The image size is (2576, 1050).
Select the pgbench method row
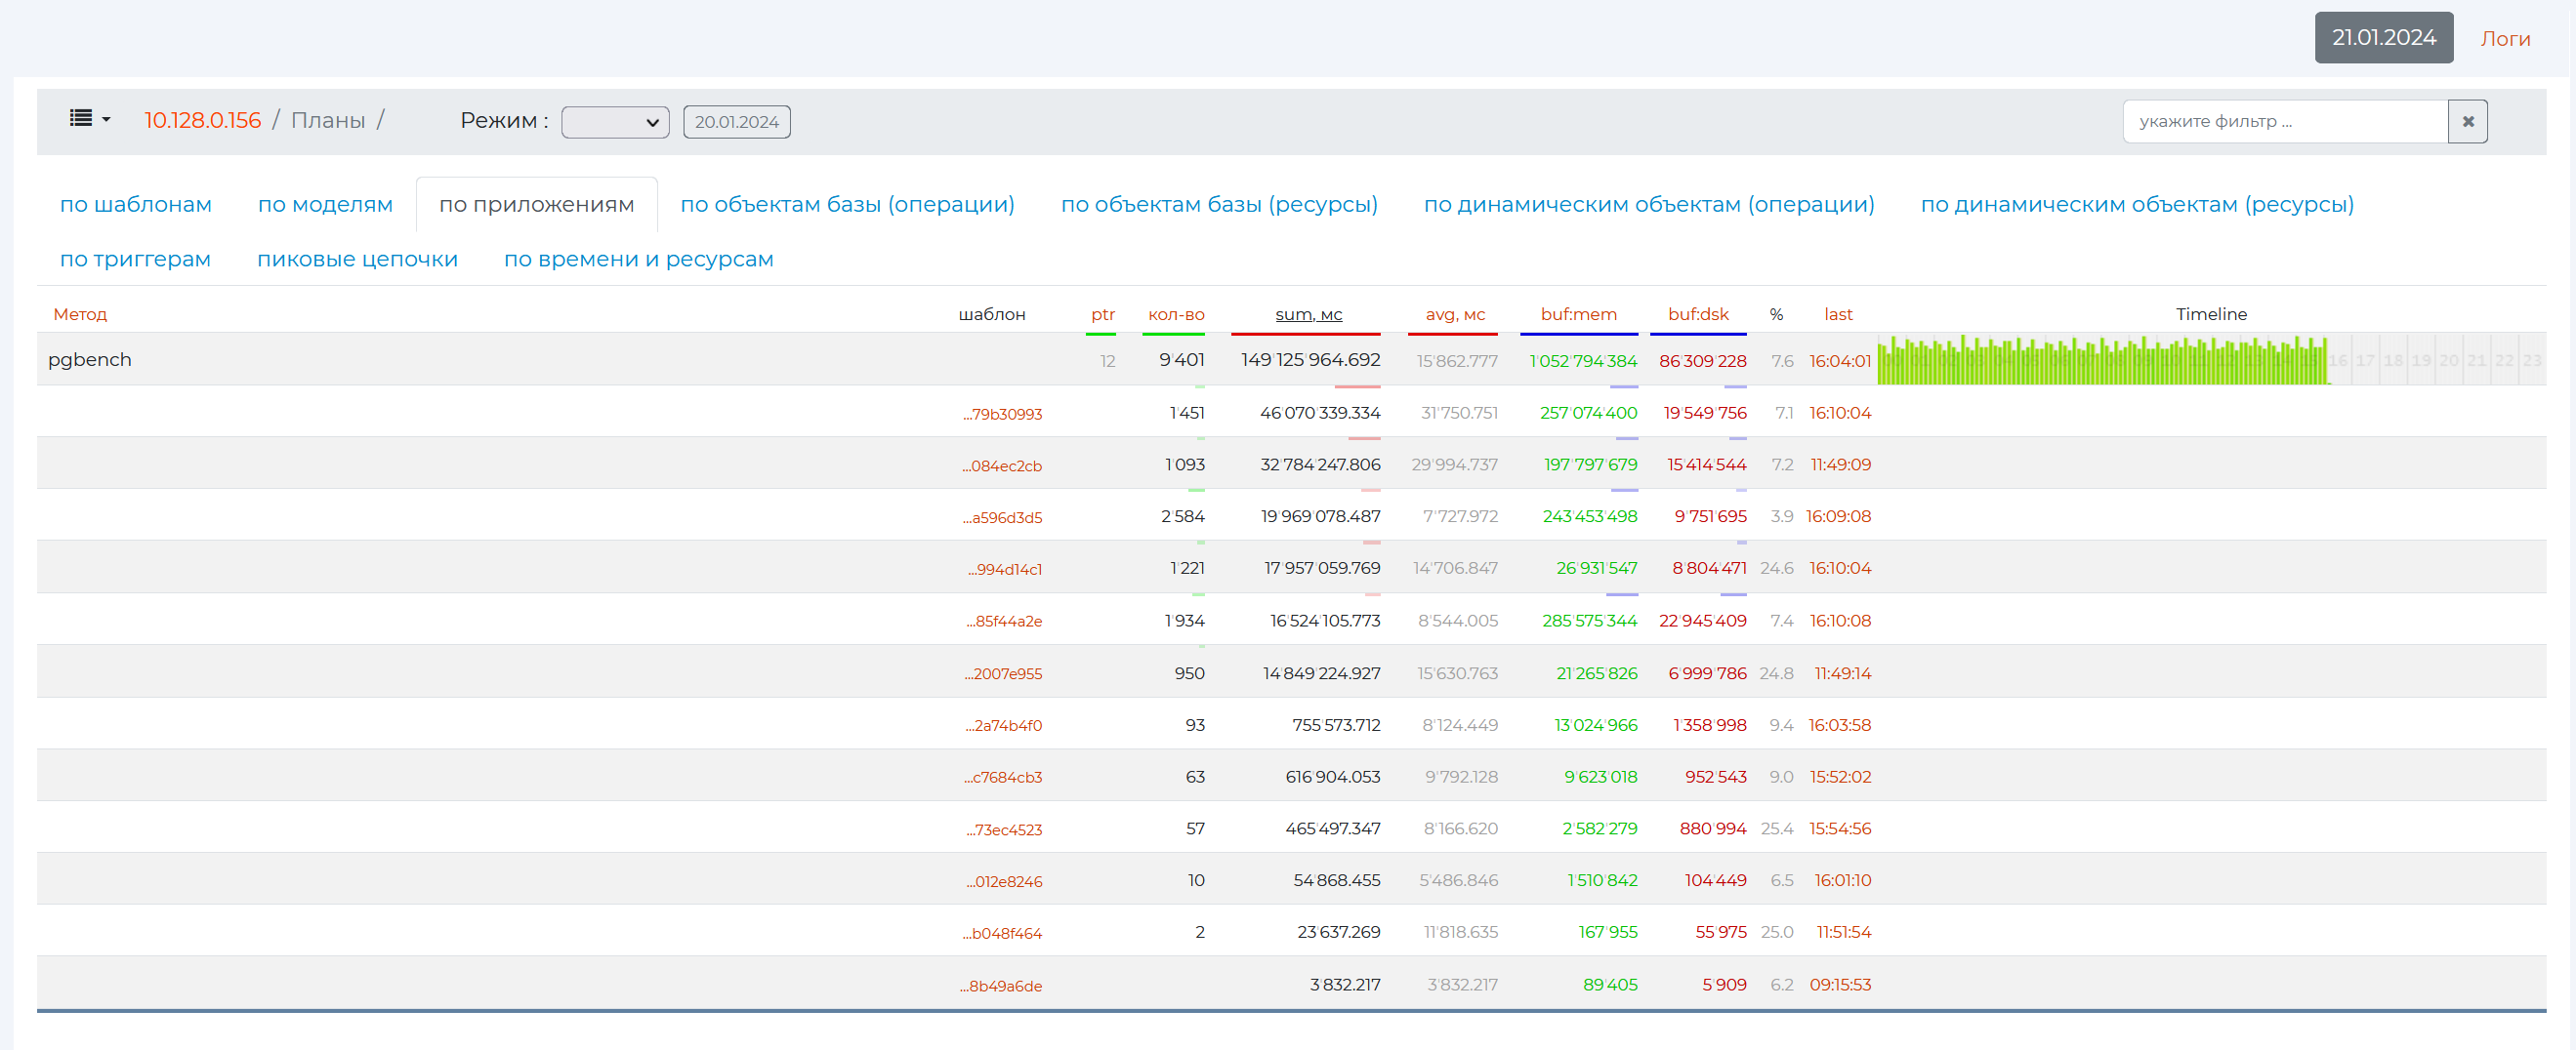coord(90,360)
